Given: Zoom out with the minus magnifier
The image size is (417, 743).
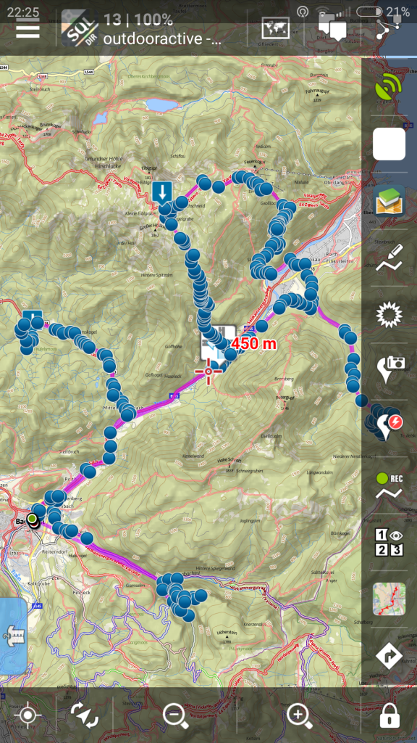Looking at the screenshot, I should pos(177,715).
